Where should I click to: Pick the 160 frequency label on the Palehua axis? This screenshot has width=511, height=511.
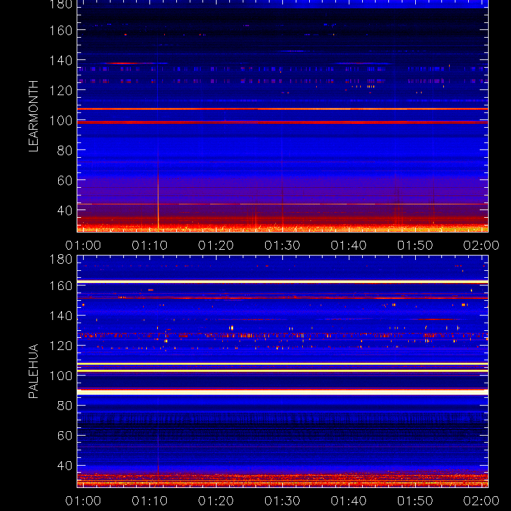pyautogui.click(x=61, y=286)
